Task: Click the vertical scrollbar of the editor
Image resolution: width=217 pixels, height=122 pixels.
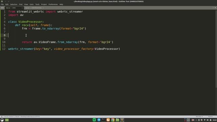Action: [216, 48]
